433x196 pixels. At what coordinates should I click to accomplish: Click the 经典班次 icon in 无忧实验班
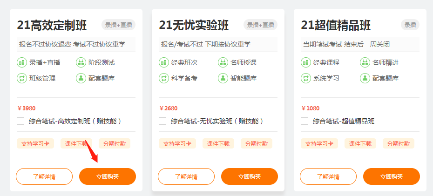coord(164,62)
